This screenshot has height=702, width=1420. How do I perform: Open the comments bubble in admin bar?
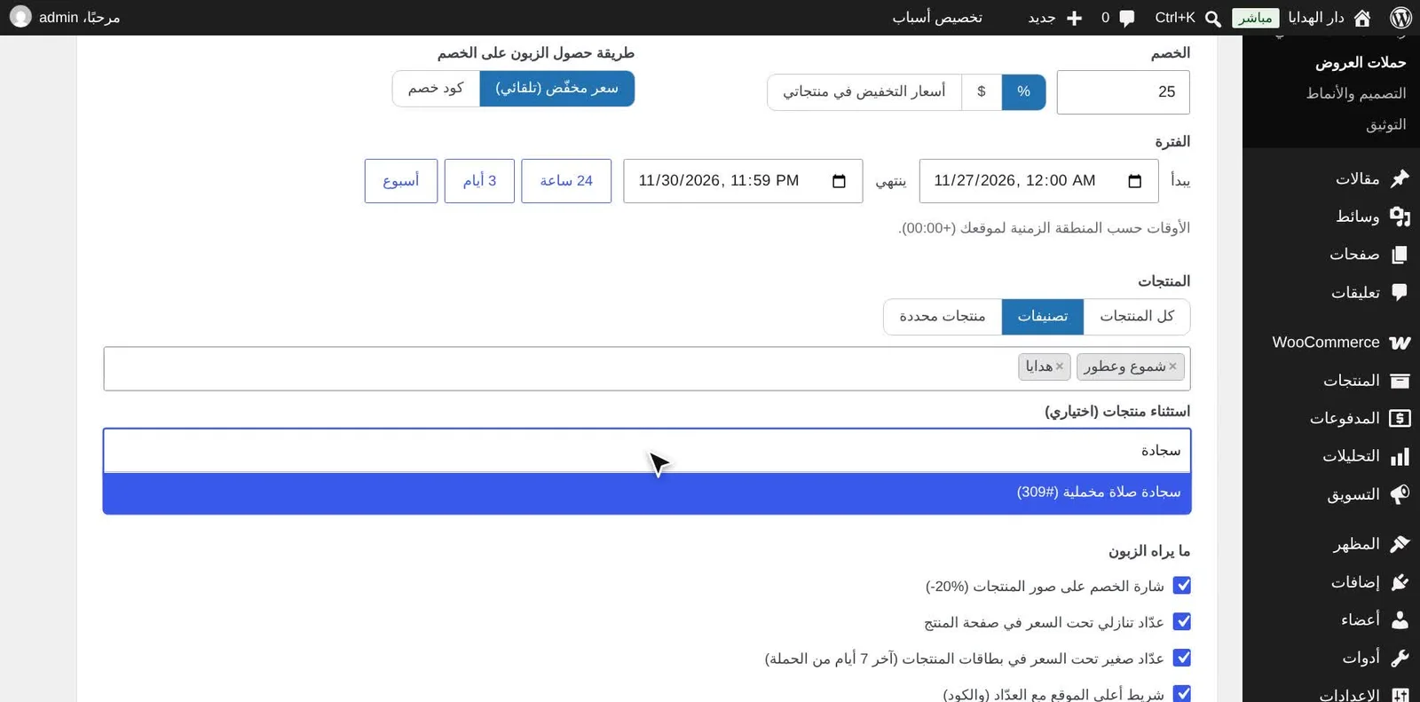[x=1127, y=18]
